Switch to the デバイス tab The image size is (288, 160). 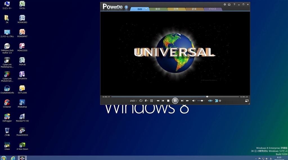pos(213,9)
